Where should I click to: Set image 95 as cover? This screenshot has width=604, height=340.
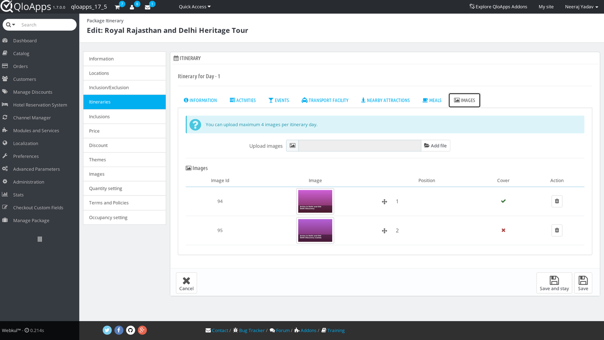point(503,230)
